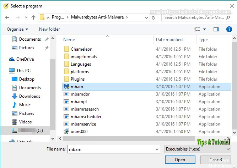Toggle the preview pane
This screenshot has height=168, width=237.
[x=216, y=29]
